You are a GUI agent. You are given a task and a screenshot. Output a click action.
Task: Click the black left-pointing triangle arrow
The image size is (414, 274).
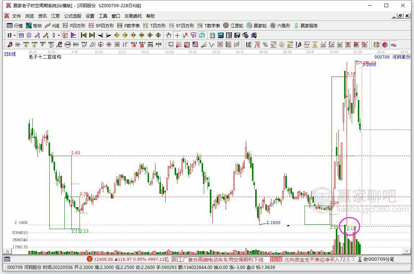100,35
